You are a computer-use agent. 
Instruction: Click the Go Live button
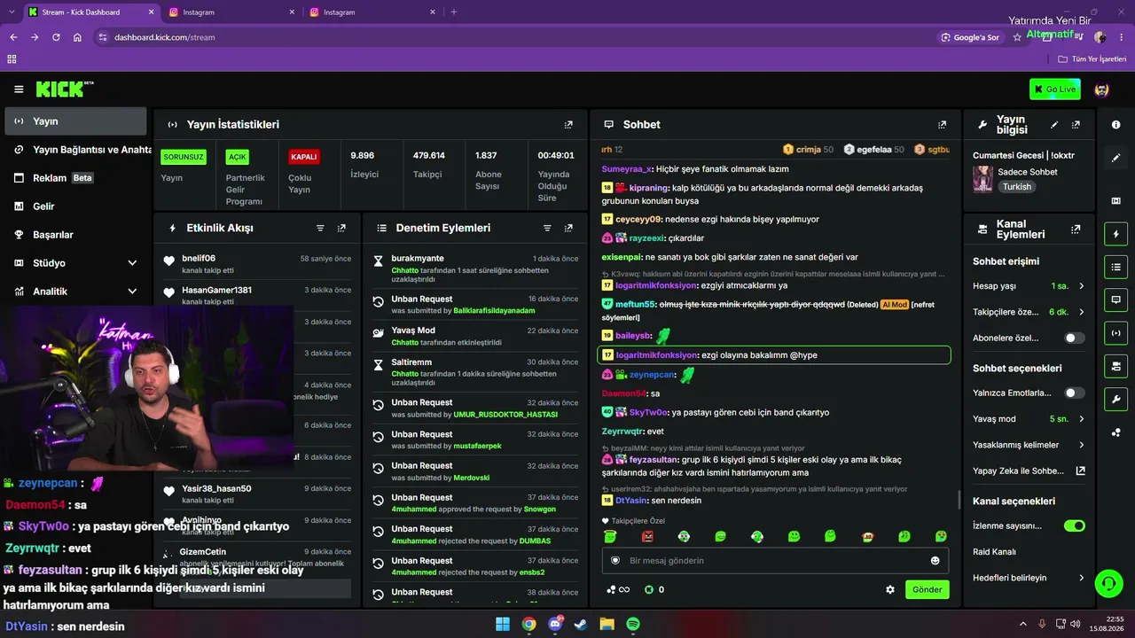click(x=1054, y=89)
